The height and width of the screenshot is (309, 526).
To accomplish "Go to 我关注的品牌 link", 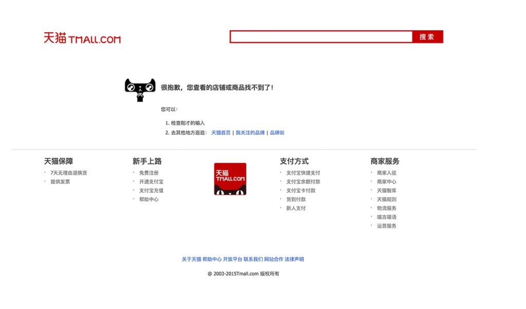I will [250, 133].
